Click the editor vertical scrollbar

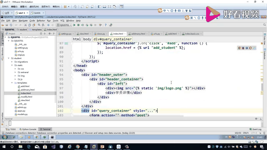click(262, 87)
